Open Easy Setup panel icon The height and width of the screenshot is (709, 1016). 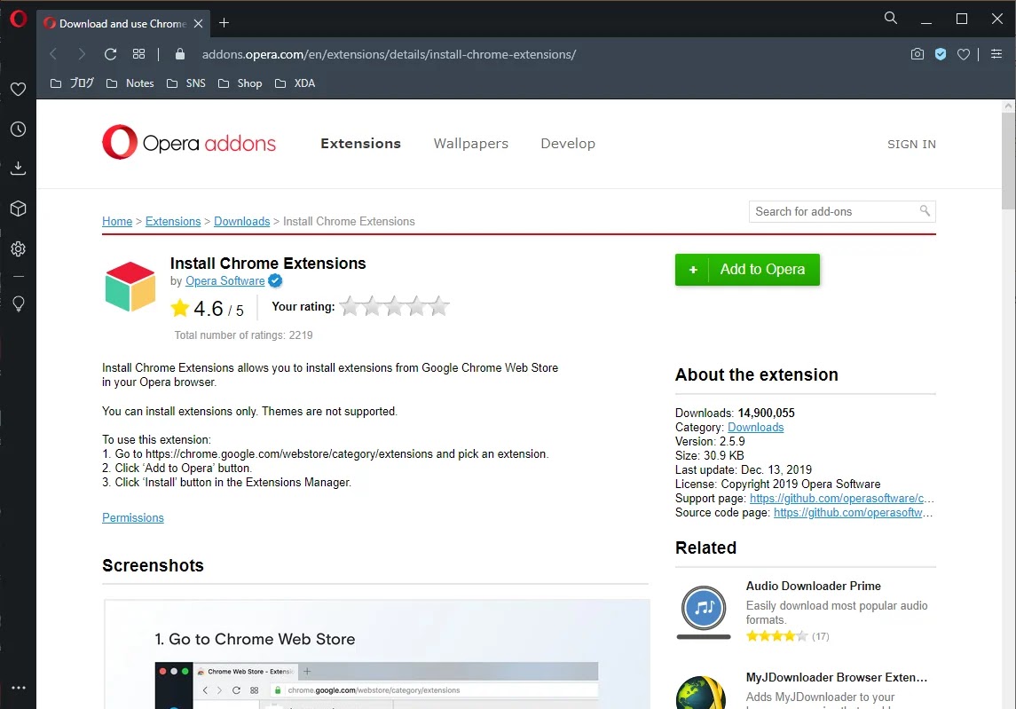coord(996,54)
